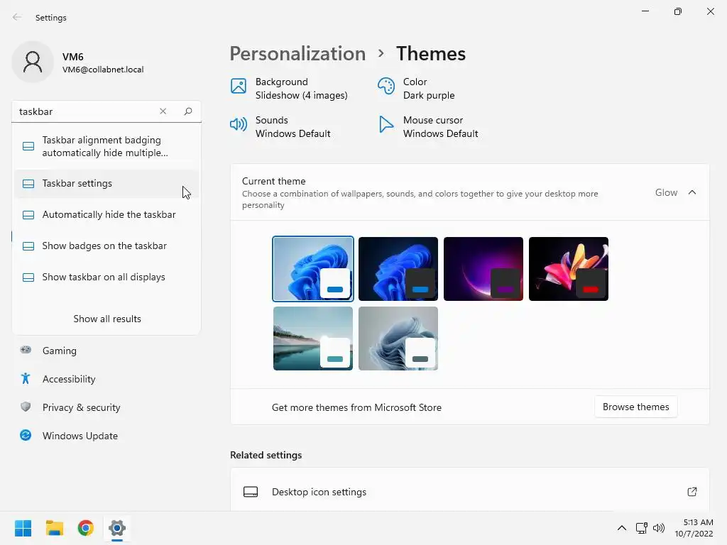Click the back arrow in Settings header

pos(17,17)
